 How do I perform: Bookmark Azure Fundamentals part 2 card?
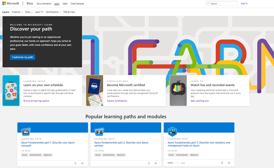pyautogui.click(x=149, y=163)
